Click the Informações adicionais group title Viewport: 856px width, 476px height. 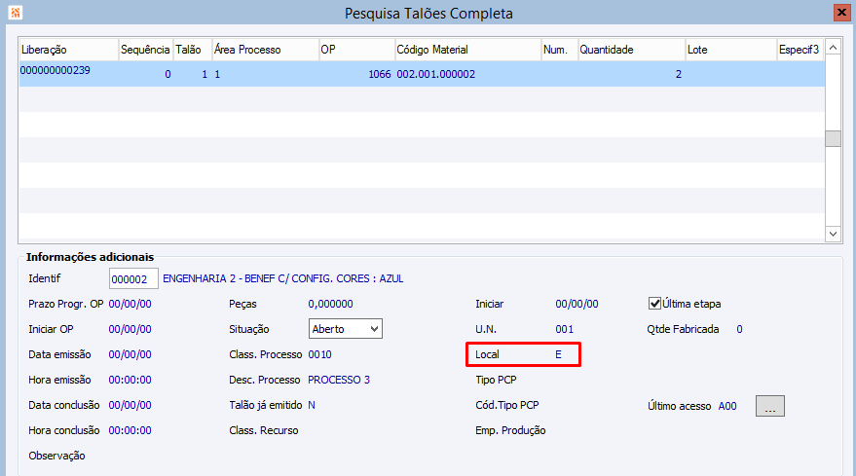pyautogui.click(x=90, y=257)
